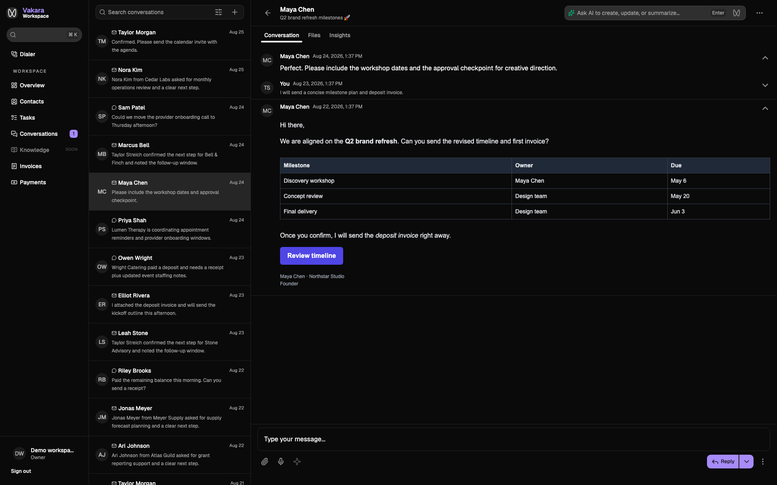
Task: Click the TM avatar for Taylor Morgan
Action: [x=102, y=41]
